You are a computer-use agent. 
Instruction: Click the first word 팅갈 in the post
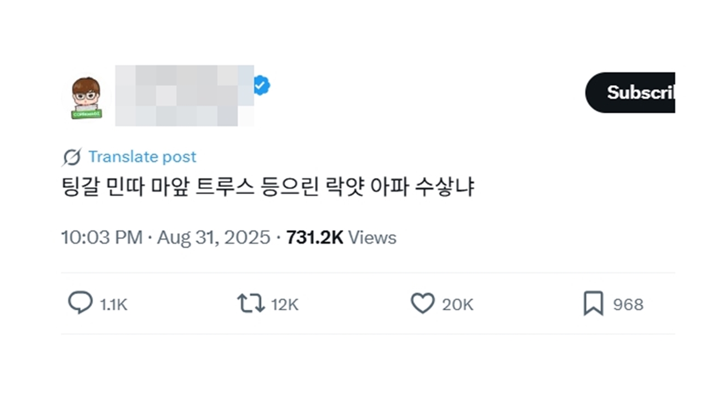pos(76,188)
